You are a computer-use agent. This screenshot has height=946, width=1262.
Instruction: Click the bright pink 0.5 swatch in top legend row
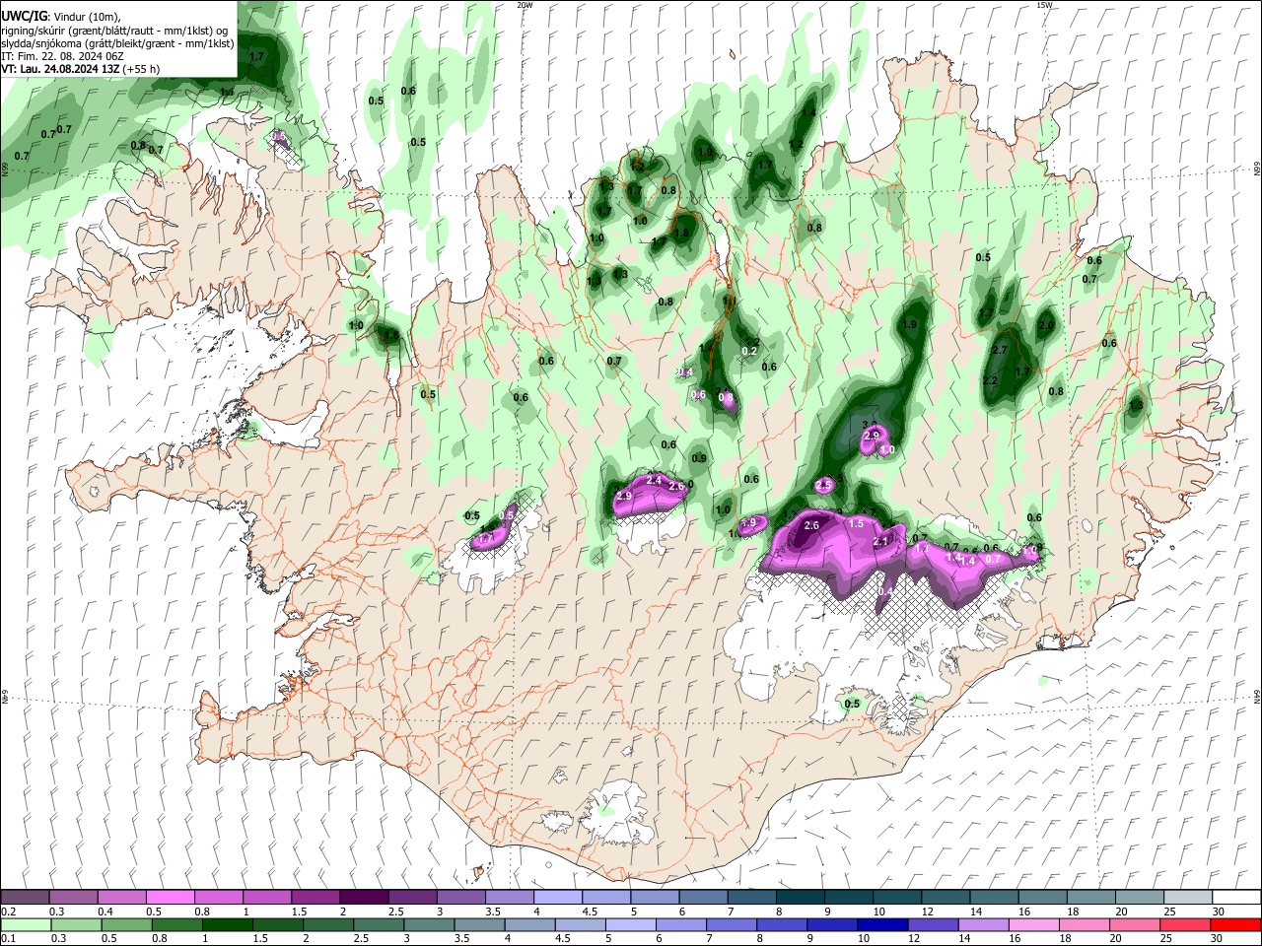pyautogui.click(x=170, y=898)
